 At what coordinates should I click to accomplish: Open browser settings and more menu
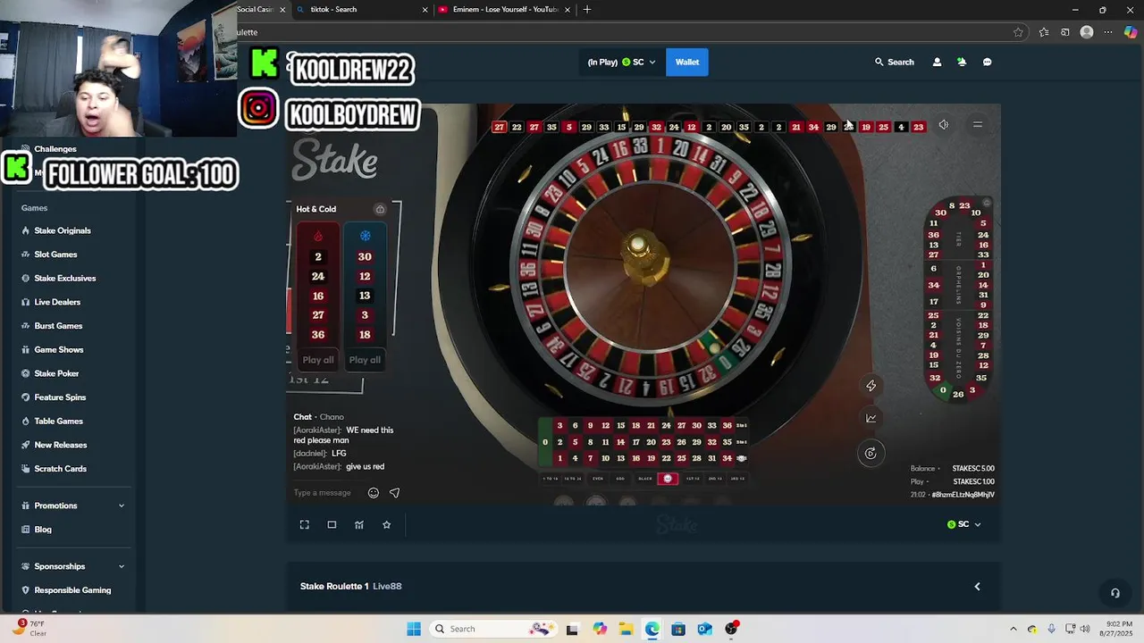pyautogui.click(x=1108, y=32)
